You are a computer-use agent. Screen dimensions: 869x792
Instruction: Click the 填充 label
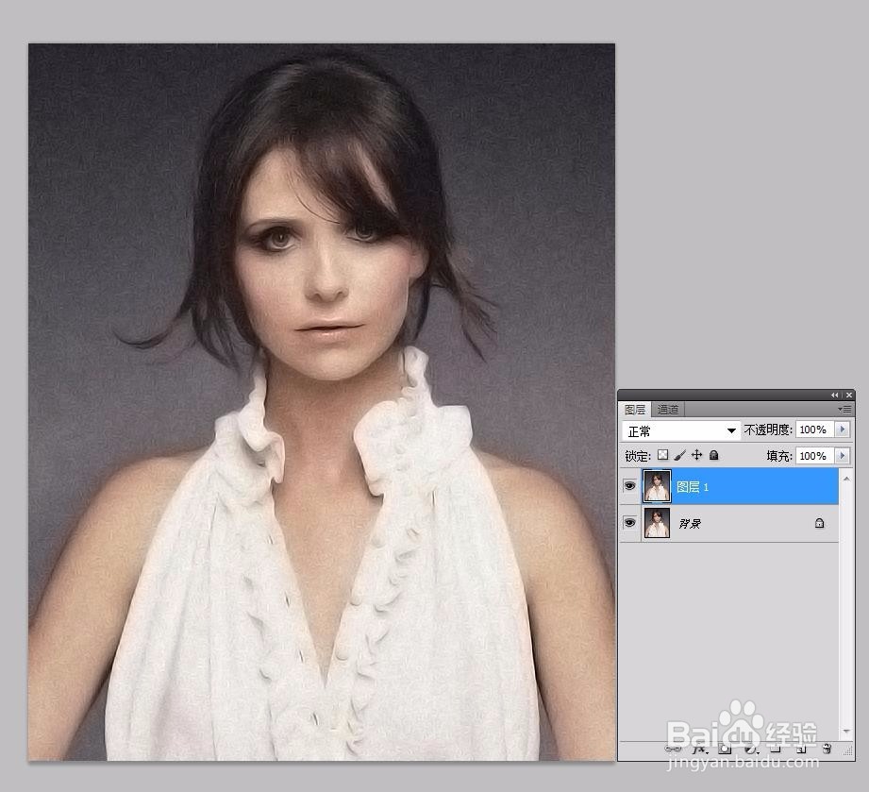coord(779,456)
